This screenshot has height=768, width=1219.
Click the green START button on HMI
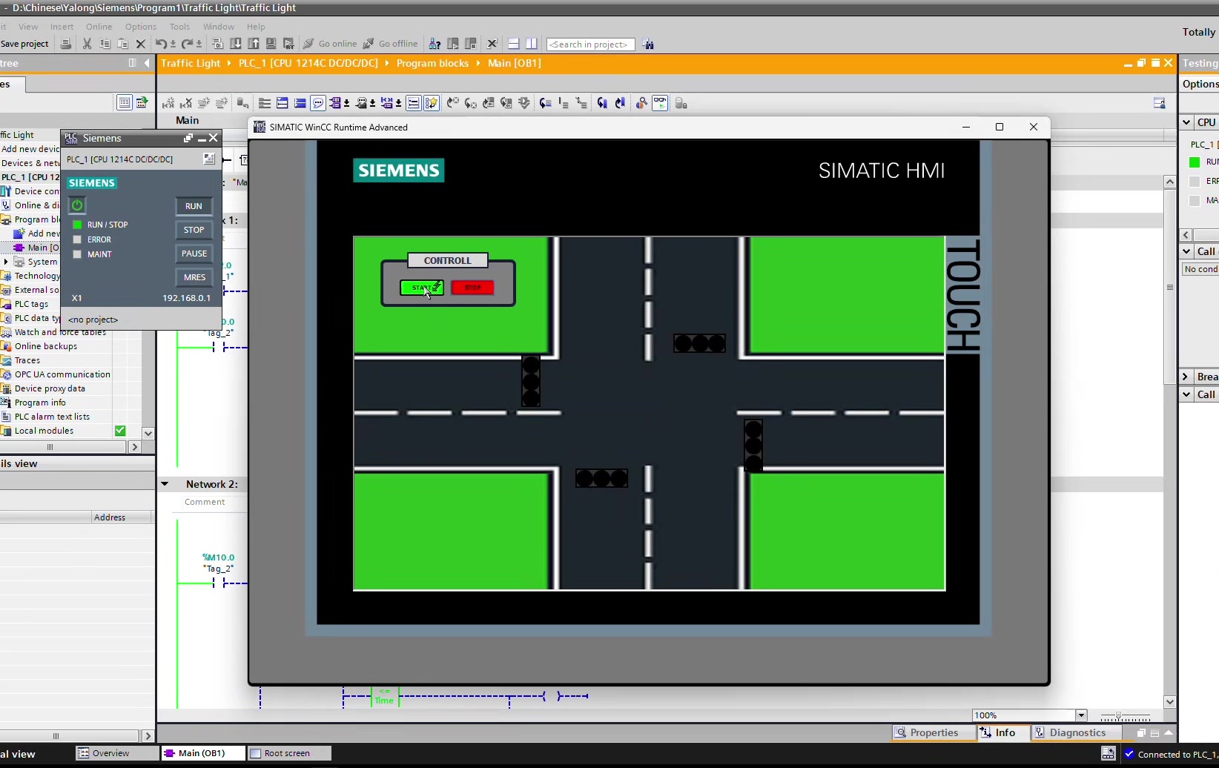click(422, 288)
